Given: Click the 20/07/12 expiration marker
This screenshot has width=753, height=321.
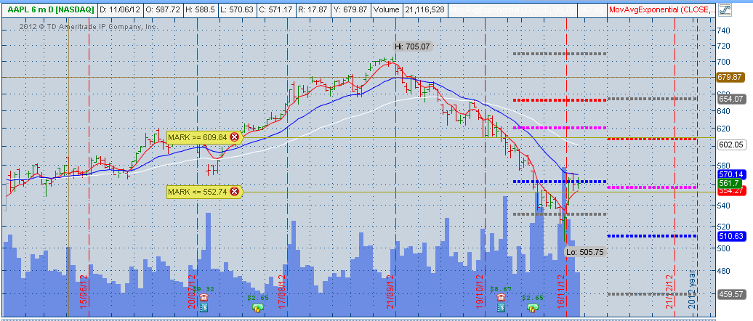Looking at the screenshot, I should pos(193,292).
